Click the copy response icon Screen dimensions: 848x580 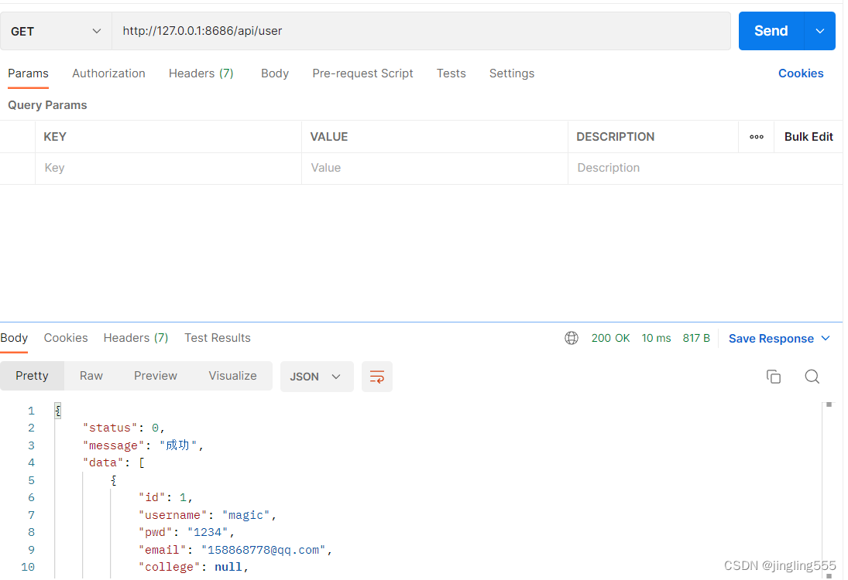pos(774,377)
